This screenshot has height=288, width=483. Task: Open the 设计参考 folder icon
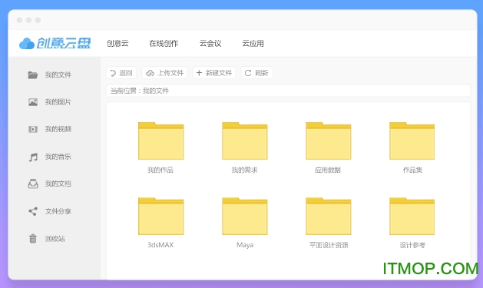pyautogui.click(x=412, y=216)
